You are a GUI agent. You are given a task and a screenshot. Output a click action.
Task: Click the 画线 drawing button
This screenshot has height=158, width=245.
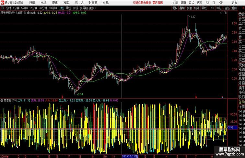click(x=204, y=8)
